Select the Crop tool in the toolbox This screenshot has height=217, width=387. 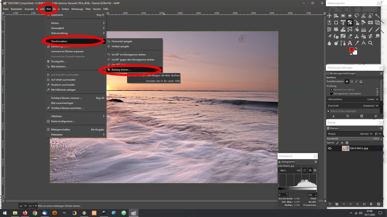click(336, 23)
